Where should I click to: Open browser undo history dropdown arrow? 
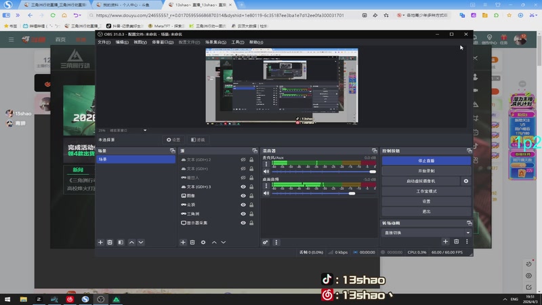[x=80, y=15]
